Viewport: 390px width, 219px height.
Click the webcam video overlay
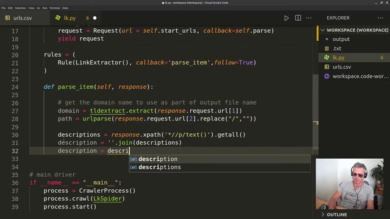coord(349,184)
